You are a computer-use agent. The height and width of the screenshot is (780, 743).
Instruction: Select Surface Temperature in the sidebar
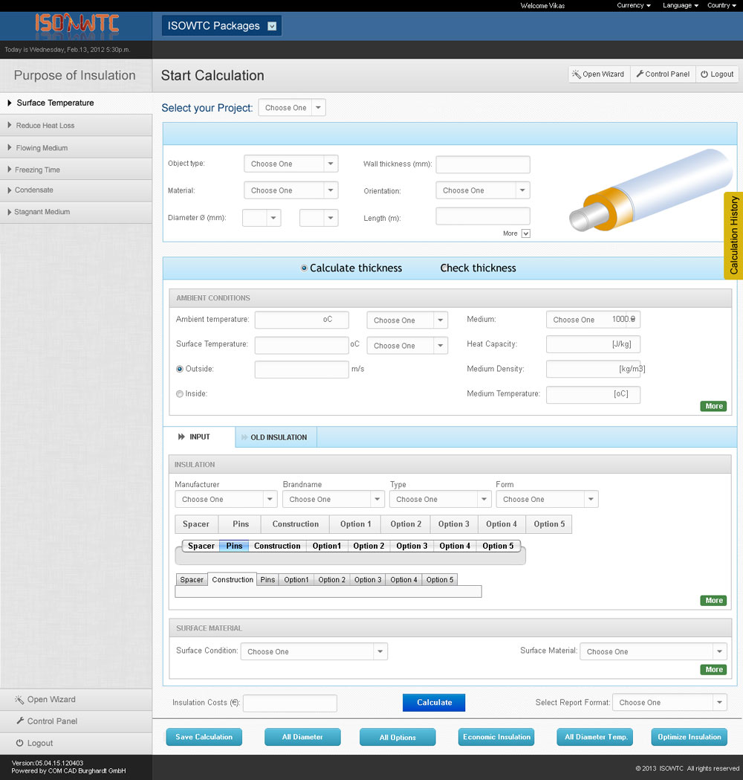[76, 103]
